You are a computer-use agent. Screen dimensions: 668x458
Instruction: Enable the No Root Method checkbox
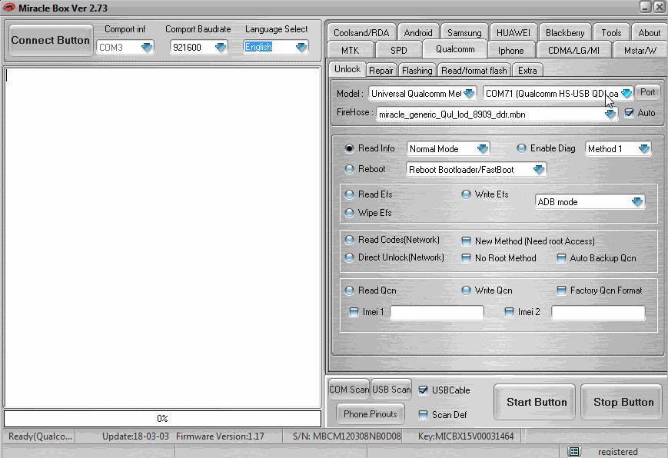[466, 258]
